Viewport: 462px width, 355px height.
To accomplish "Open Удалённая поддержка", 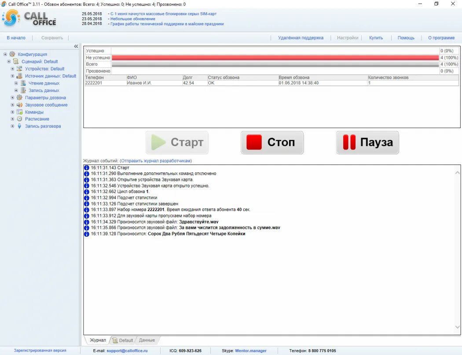I will point(301,38).
